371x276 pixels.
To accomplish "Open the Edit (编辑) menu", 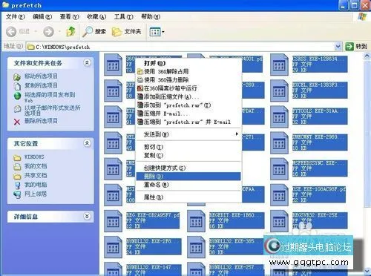I will pos(42,17).
